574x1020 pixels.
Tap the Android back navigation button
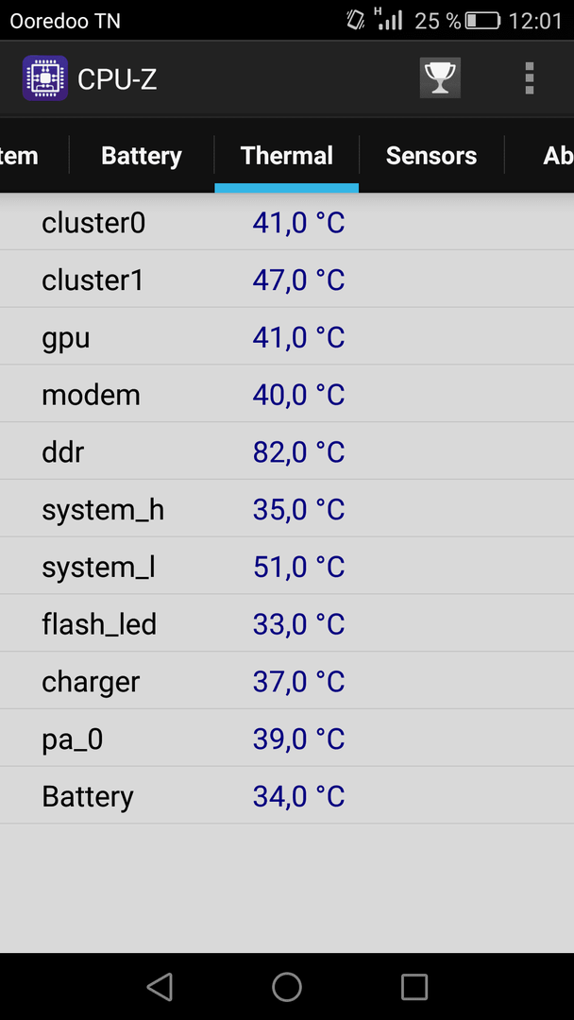coord(160,986)
